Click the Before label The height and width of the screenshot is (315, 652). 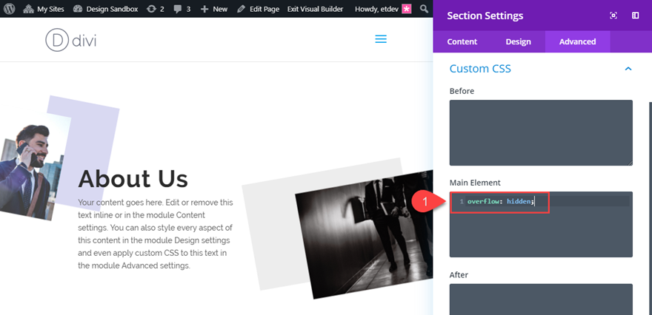(x=462, y=91)
